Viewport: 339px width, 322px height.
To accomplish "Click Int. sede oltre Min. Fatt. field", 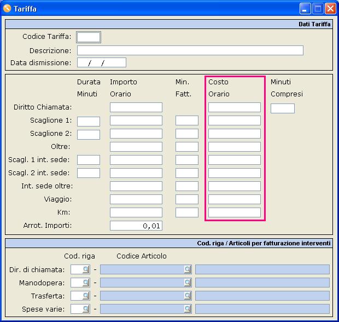I will tap(187, 186).
